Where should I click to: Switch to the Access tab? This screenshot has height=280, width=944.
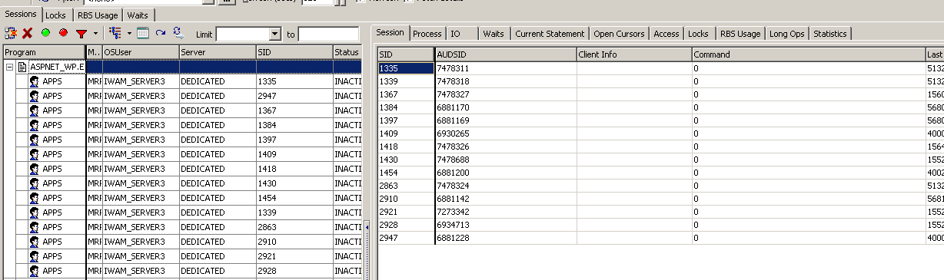tap(666, 34)
